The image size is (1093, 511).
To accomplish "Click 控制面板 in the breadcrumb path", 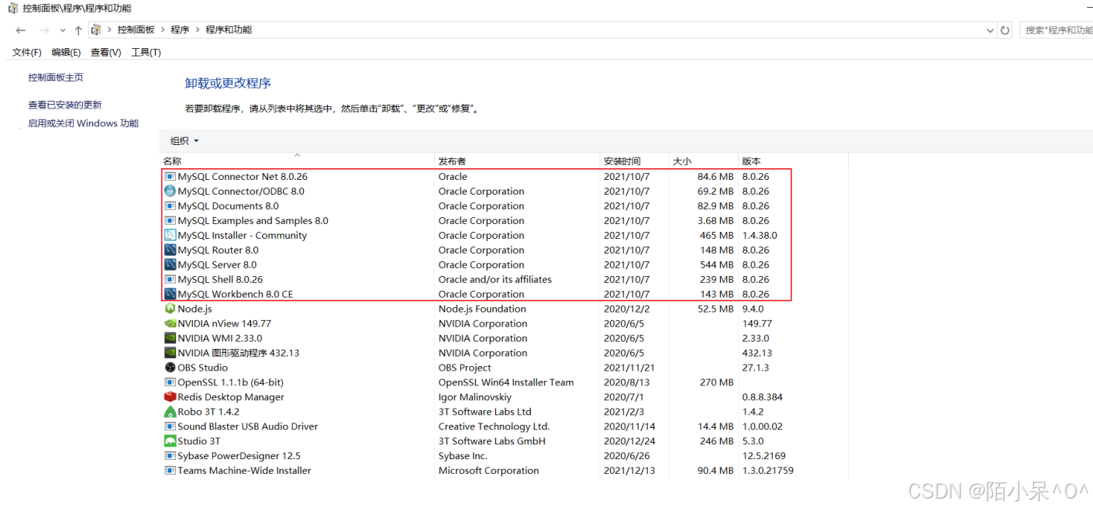I will [136, 30].
